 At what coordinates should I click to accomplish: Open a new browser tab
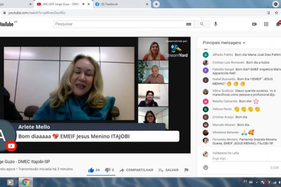[x=156, y=4]
